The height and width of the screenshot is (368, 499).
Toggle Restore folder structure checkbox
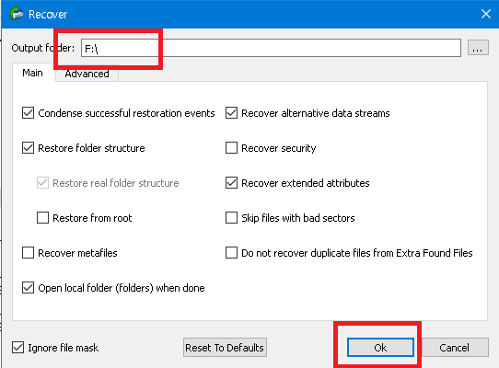point(28,148)
